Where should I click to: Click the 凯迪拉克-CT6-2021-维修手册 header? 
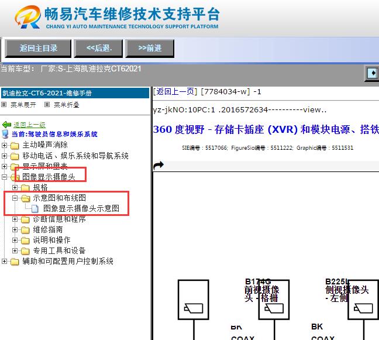click(75, 93)
